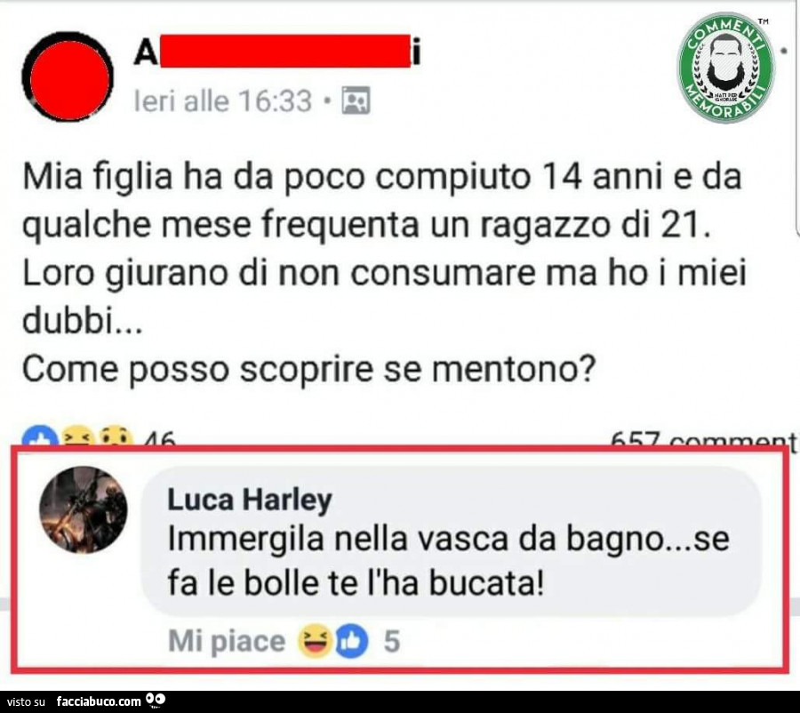Click the haha emoji on the comment
The image size is (800, 713).
(x=315, y=640)
